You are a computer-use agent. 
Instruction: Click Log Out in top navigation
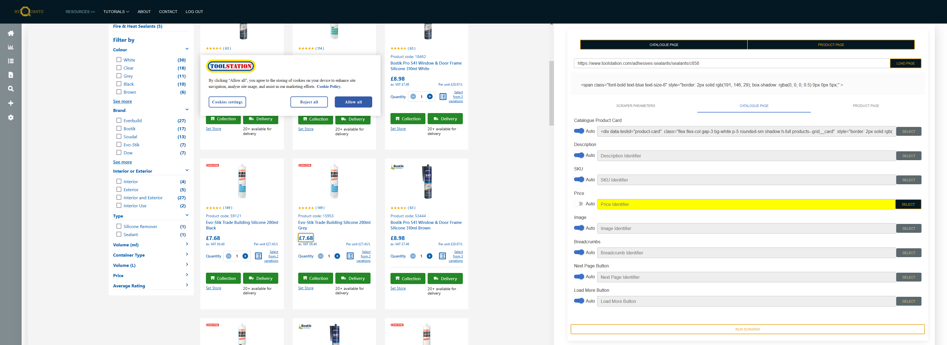[194, 12]
